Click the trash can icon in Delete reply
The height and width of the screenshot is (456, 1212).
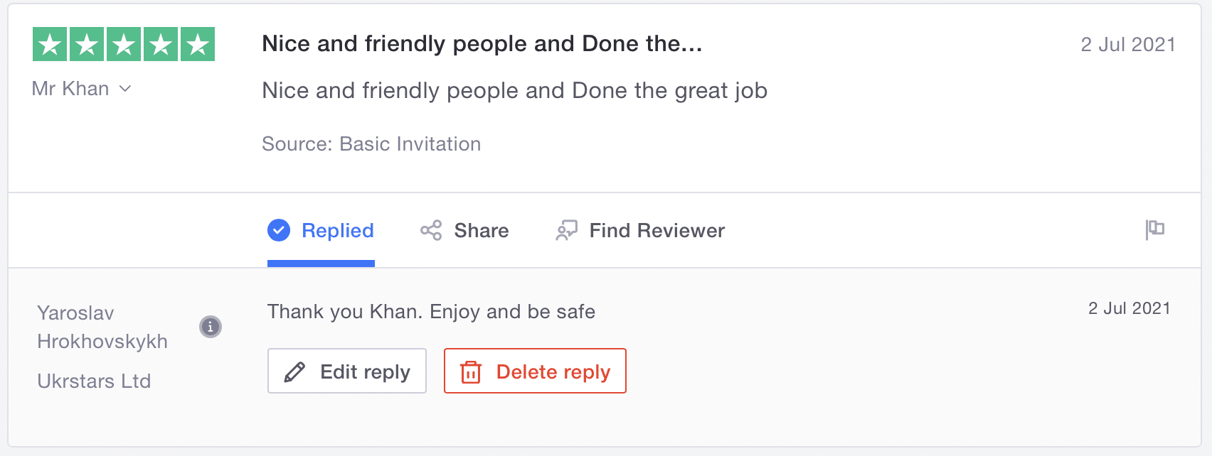click(471, 372)
